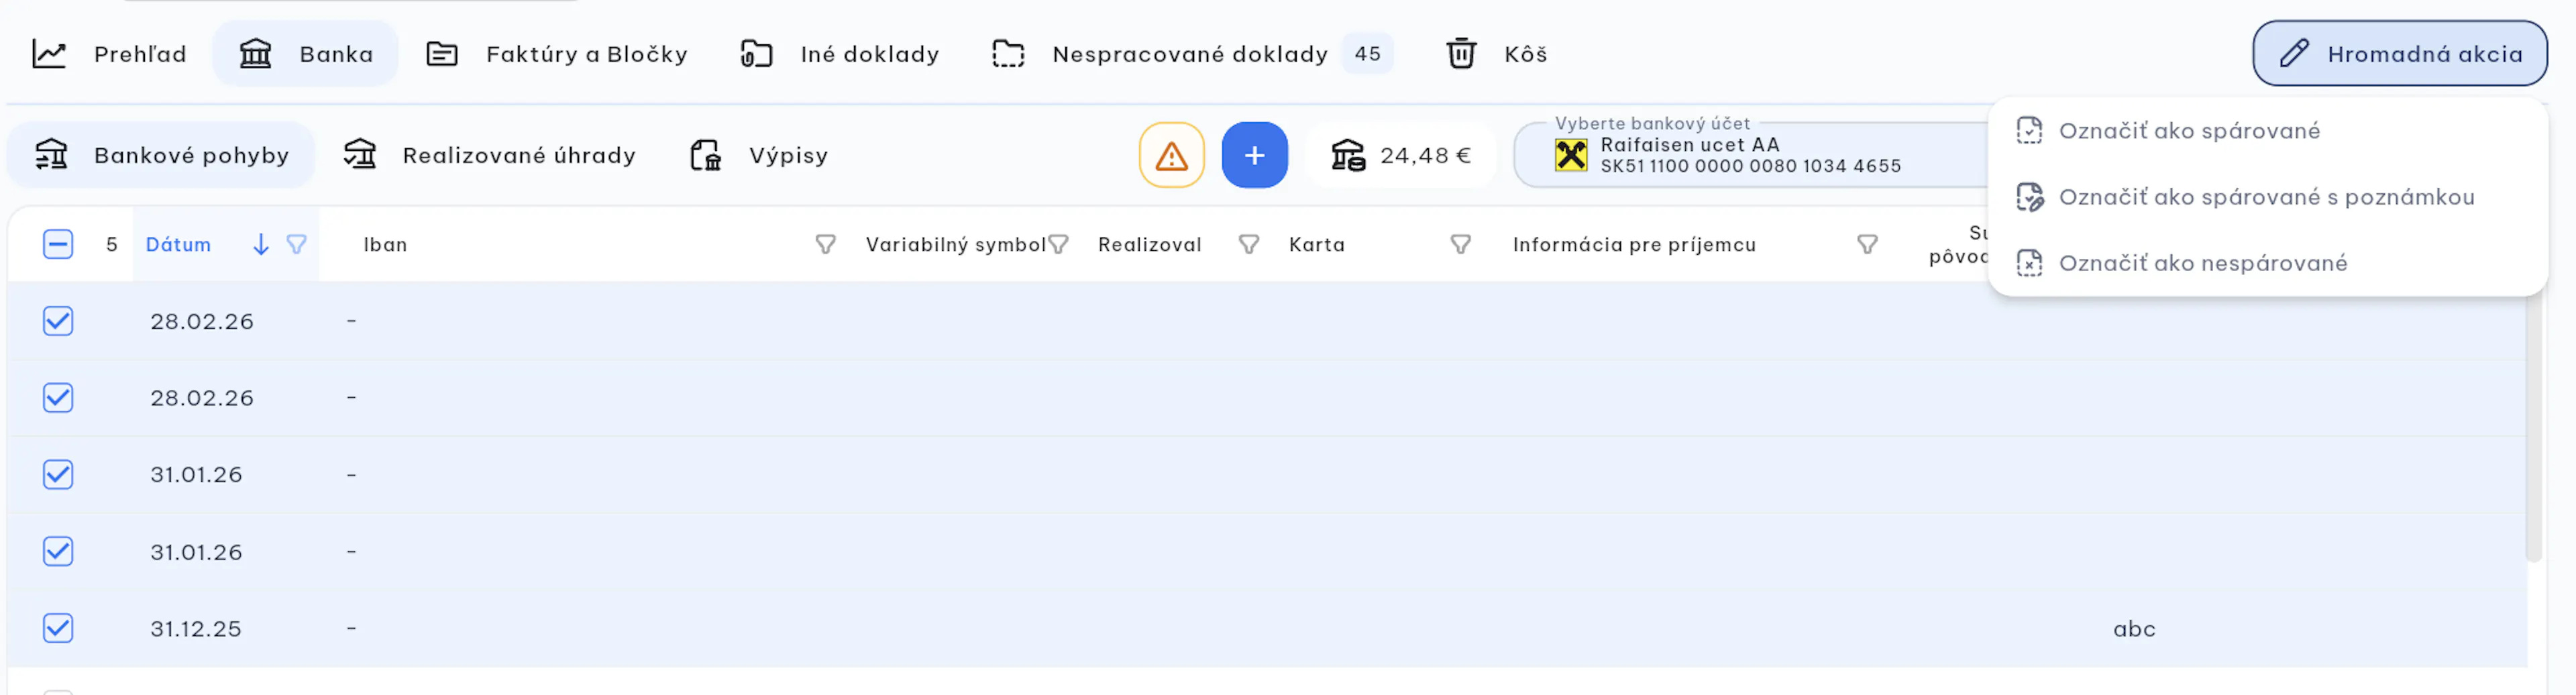Viewport: 2576px width, 695px height.
Task: Open the Iban column filter funnel
Action: click(825, 244)
